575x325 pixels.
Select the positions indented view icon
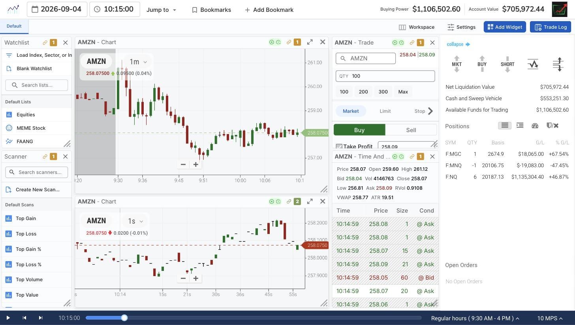pyautogui.click(x=520, y=125)
